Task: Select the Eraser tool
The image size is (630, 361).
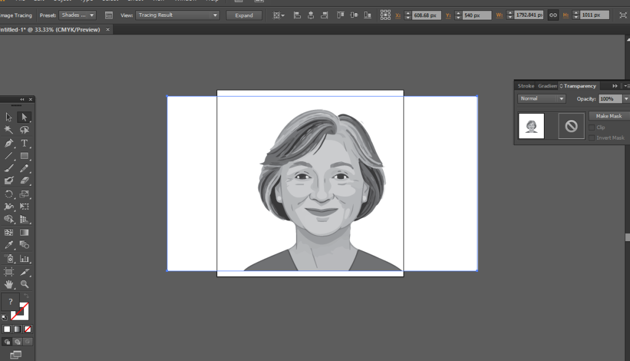Action: click(x=24, y=181)
